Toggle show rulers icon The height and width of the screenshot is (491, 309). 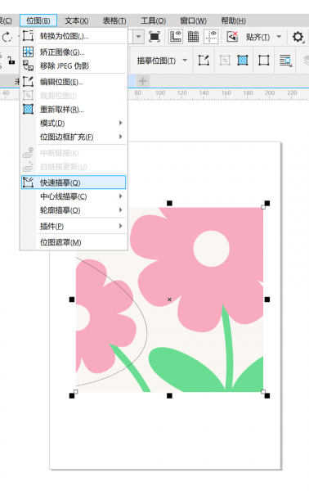tap(176, 37)
